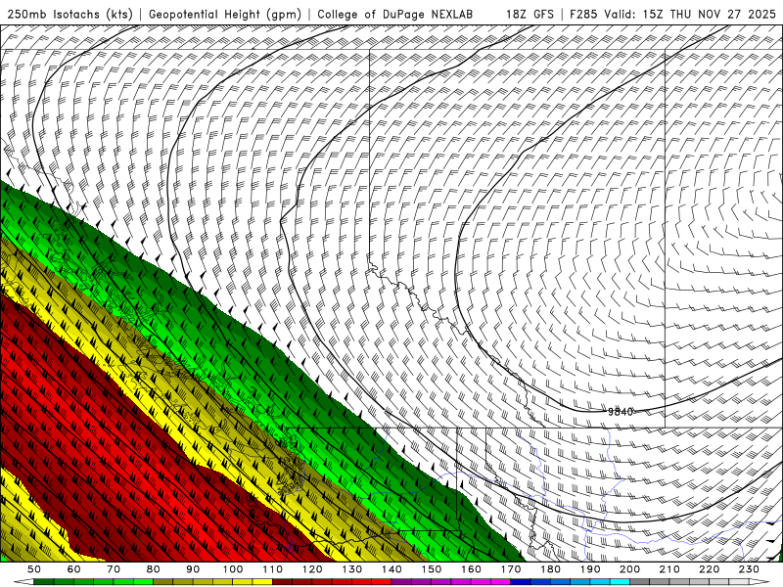Select the bright magenta swatch in the color bar
The width and height of the screenshot is (783, 587).
pyautogui.click(x=500, y=581)
